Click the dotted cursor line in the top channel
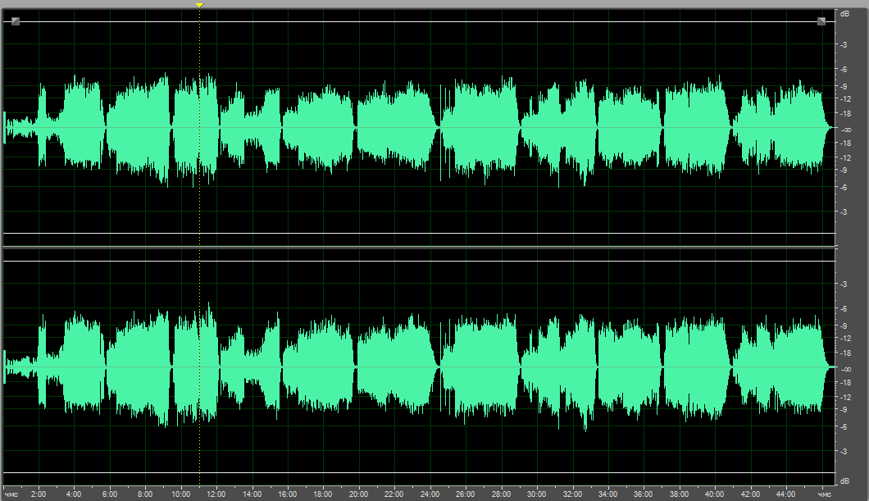Viewport: 869px width, 501px height. click(x=199, y=49)
